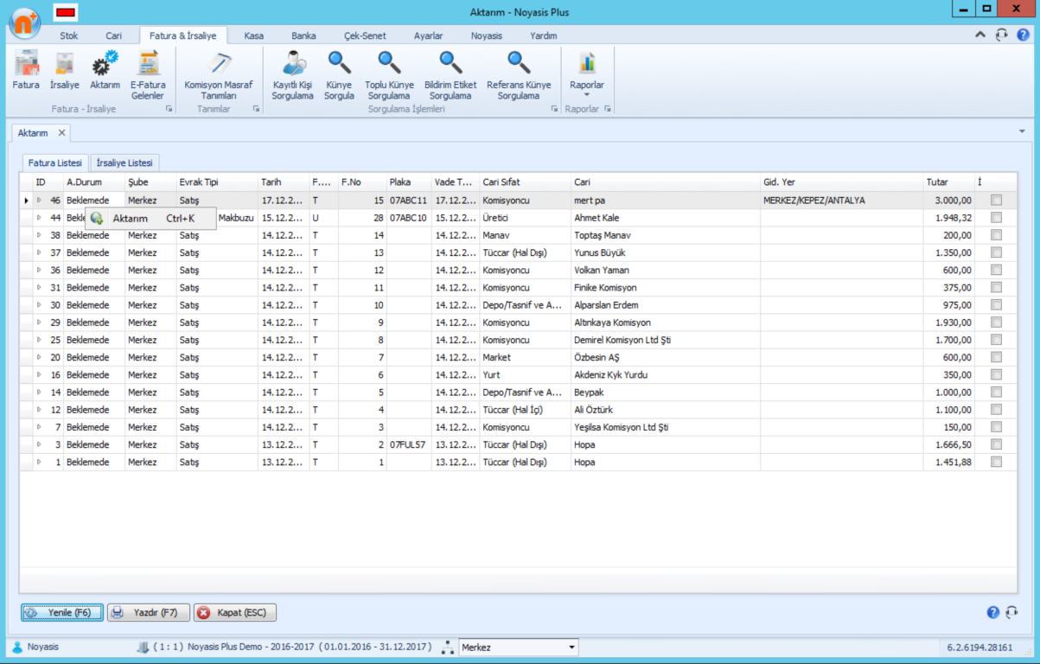
Task: Open Referans Künye Sorgulama
Action: point(519,76)
